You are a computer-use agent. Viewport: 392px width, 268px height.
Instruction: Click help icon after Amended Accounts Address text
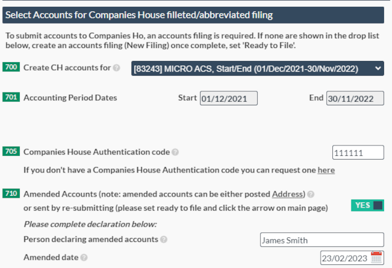[x=311, y=194]
